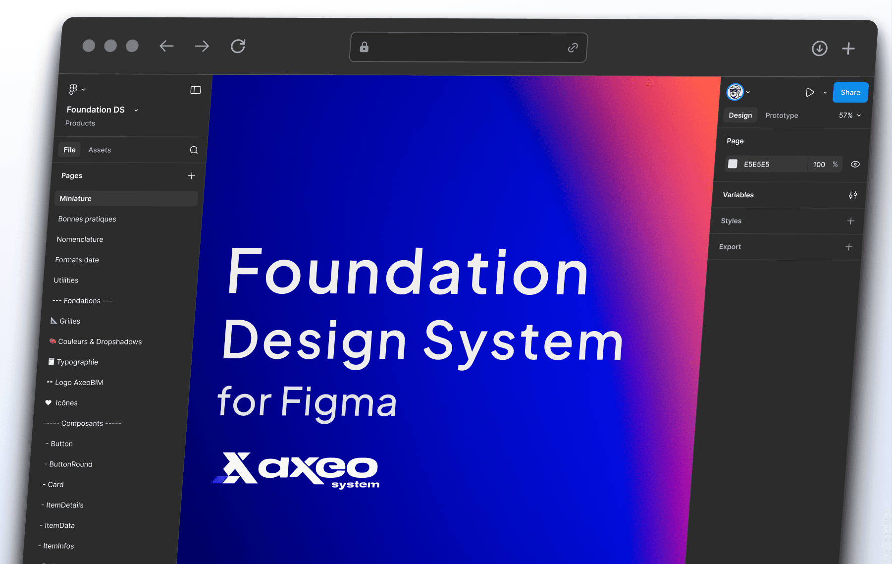The image size is (892, 564).
Task: Add a new page with plus icon
Action: (x=192, y=176)
